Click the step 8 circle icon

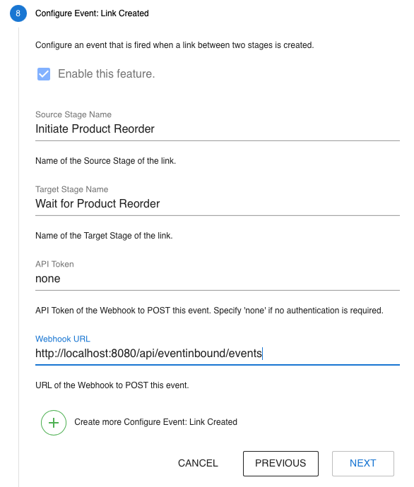click(18, 13)
